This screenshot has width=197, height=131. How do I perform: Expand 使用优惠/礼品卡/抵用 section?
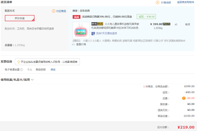pos(17,80)
